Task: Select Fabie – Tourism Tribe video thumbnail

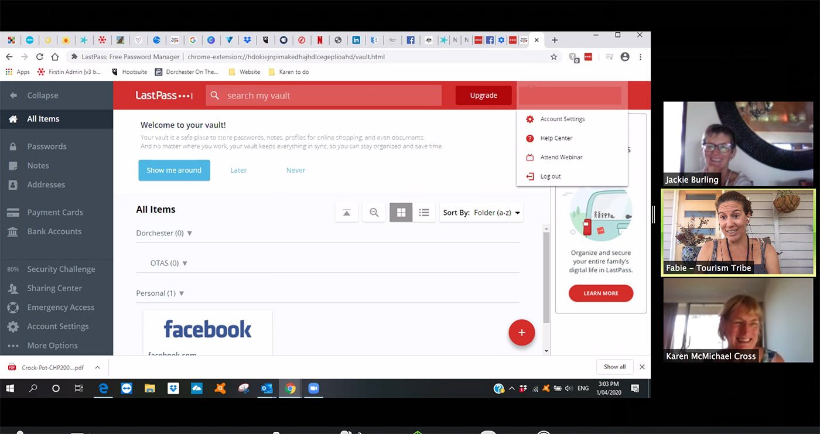Action: pos(739,233)
